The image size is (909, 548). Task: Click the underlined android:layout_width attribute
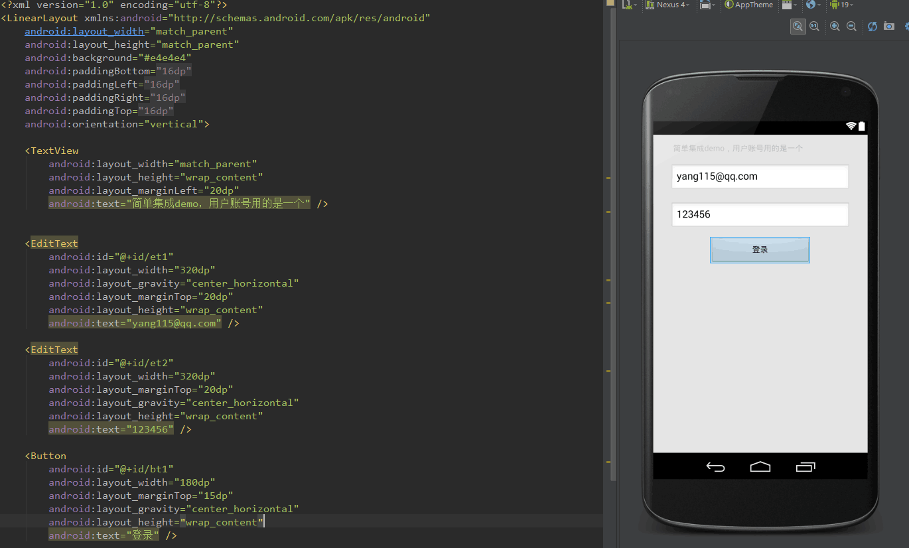click(84, 31)
